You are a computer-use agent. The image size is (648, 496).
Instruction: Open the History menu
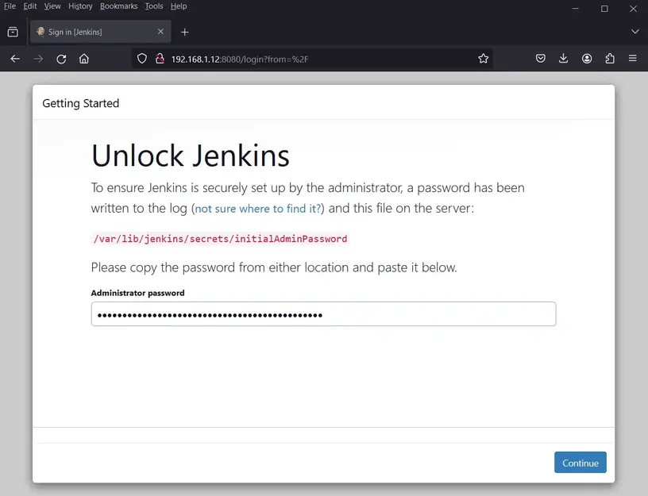click(x=80, y=6)
